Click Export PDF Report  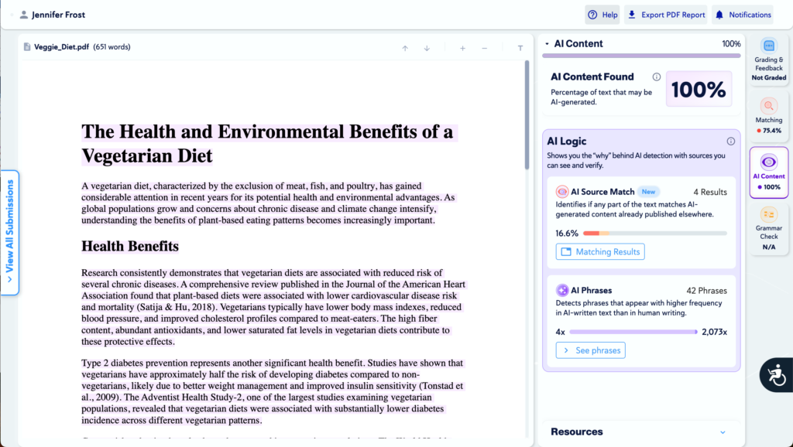(x=665, y=15)
